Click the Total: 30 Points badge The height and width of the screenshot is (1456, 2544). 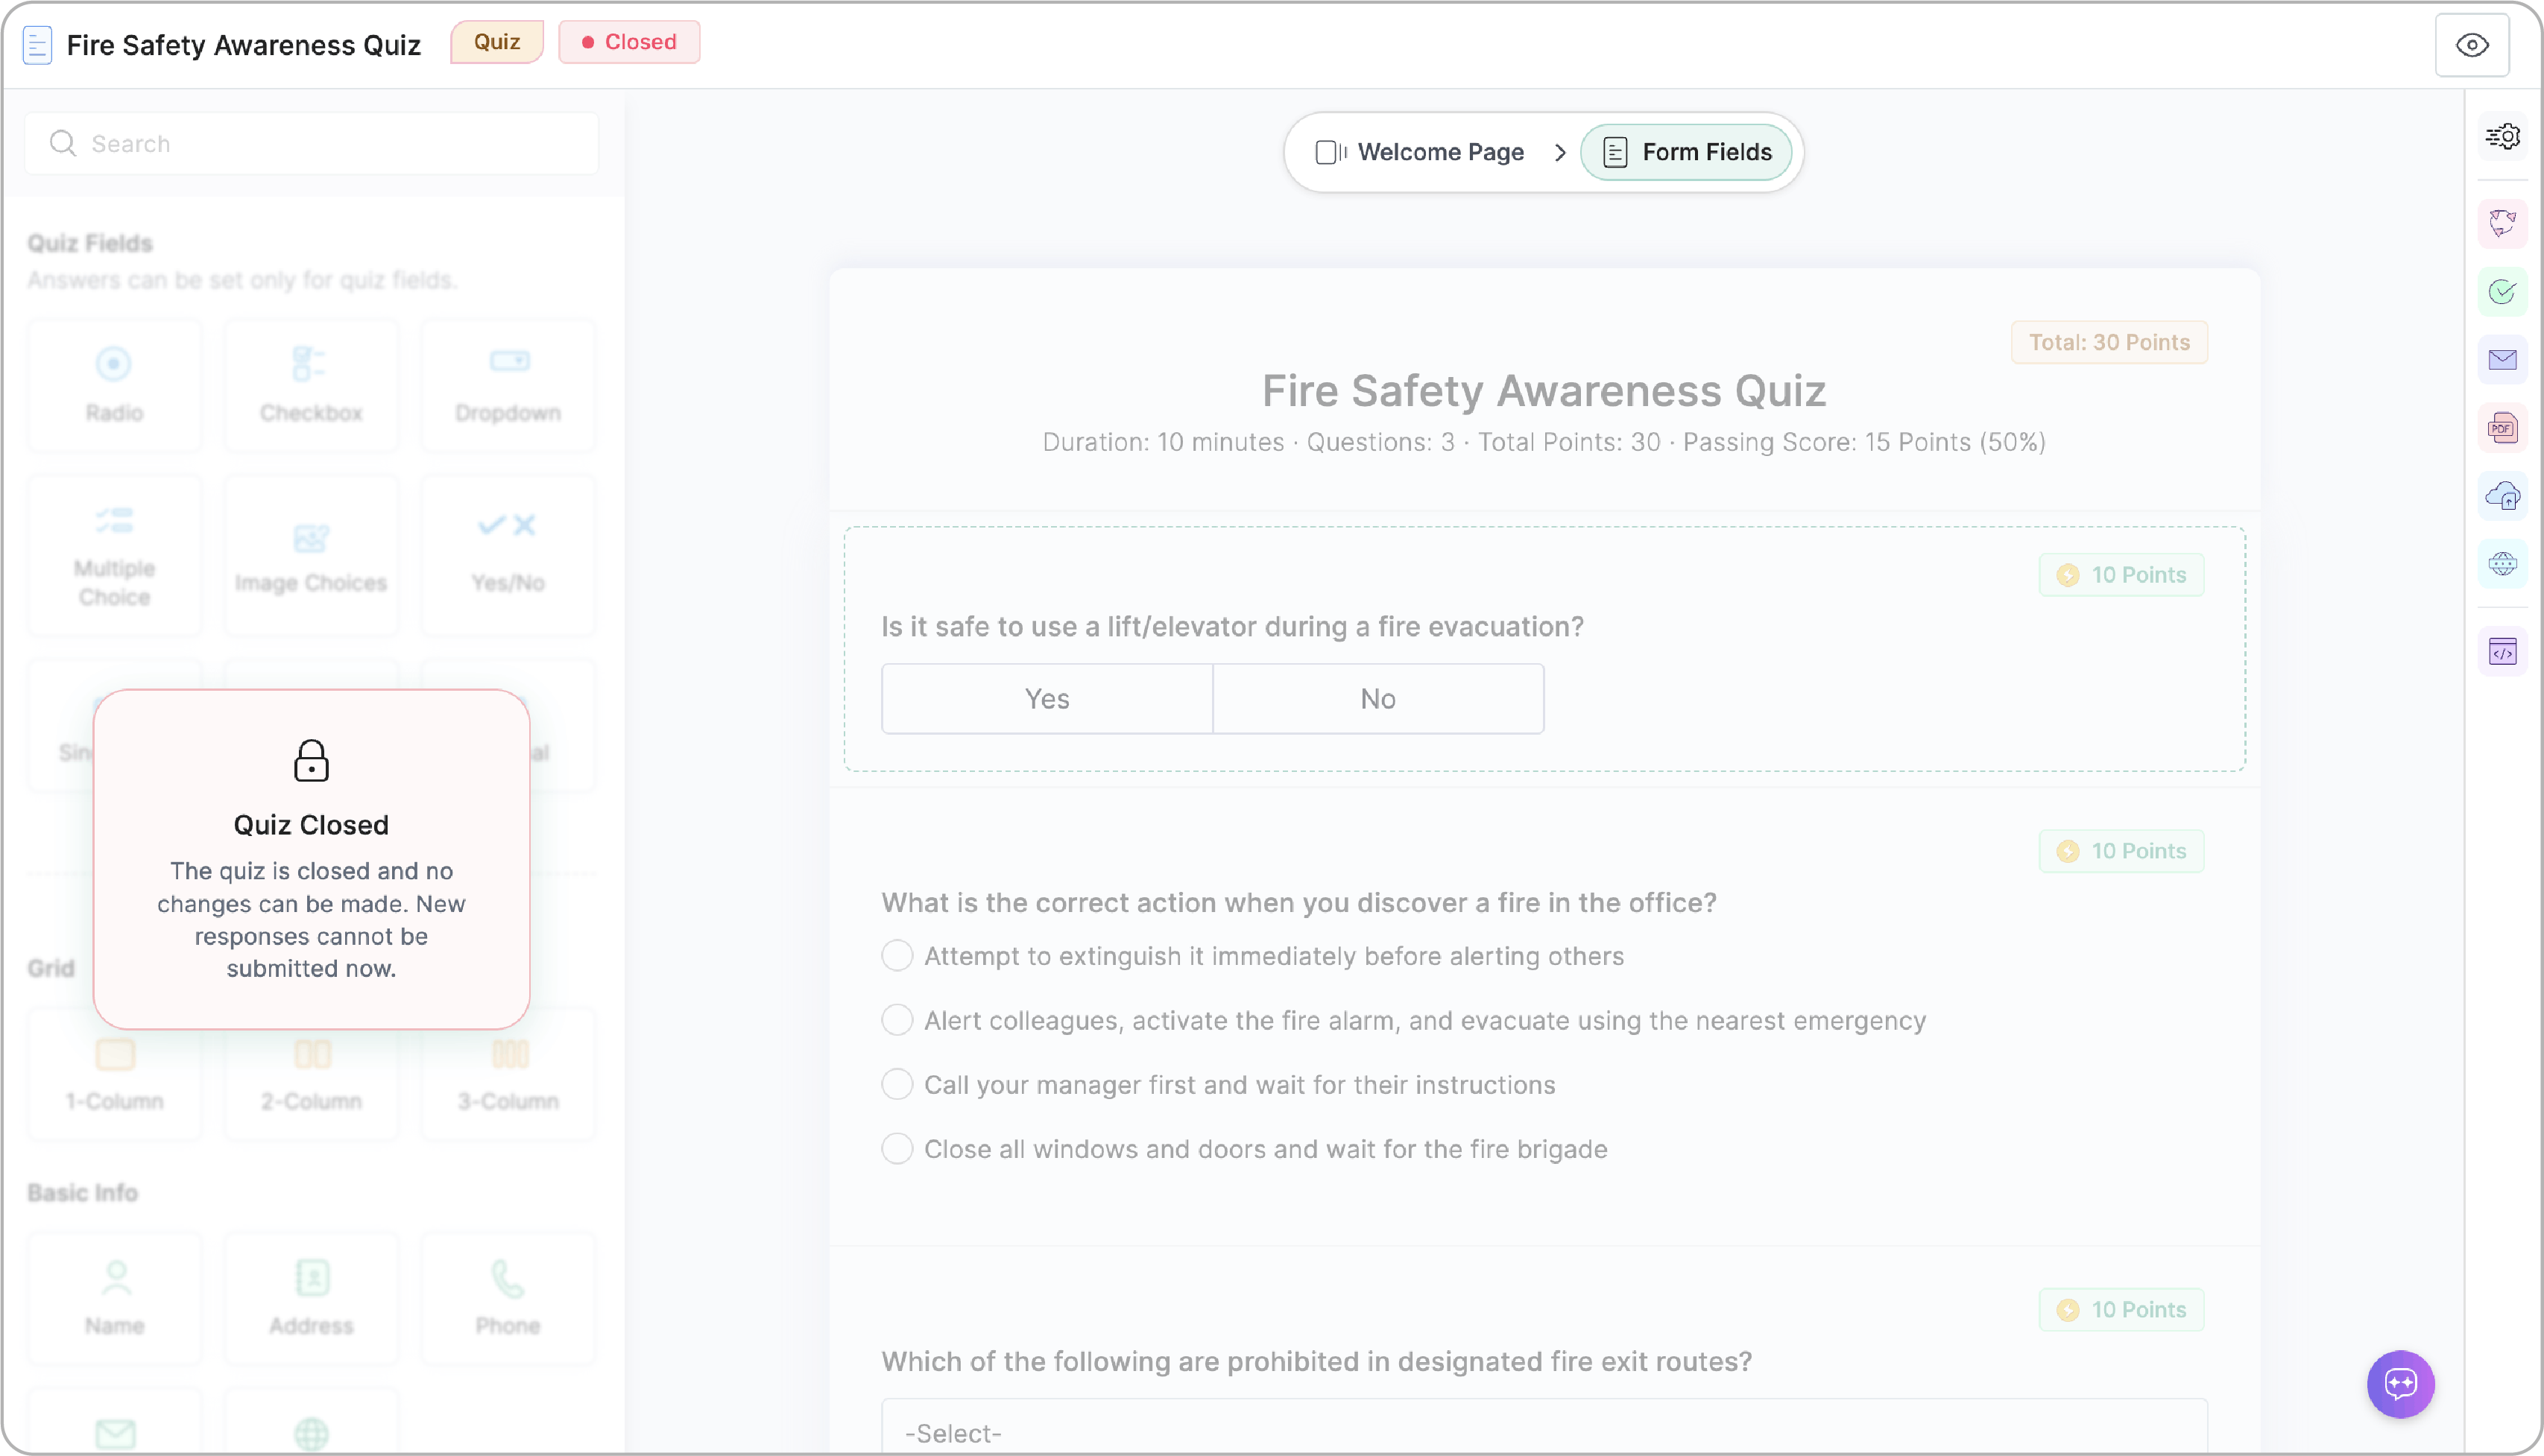(x=2109, y=342)
